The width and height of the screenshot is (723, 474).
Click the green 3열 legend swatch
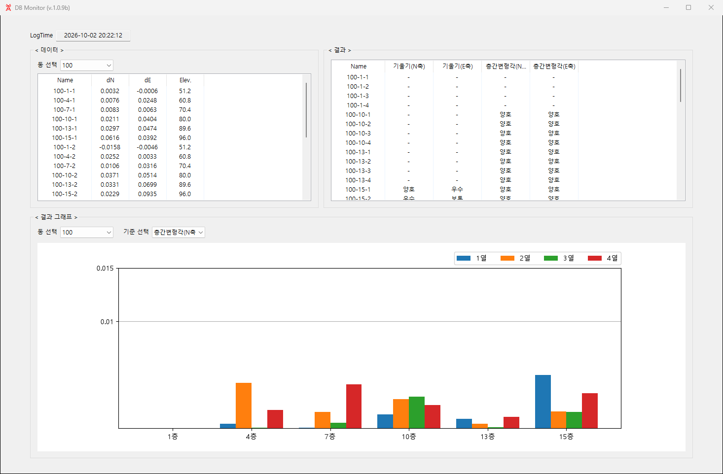click(x=551, y=258)
